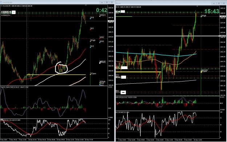Click the left chart's OHLC price header
Viewport: 227px width, 142px height.
(x=17, y=6)
